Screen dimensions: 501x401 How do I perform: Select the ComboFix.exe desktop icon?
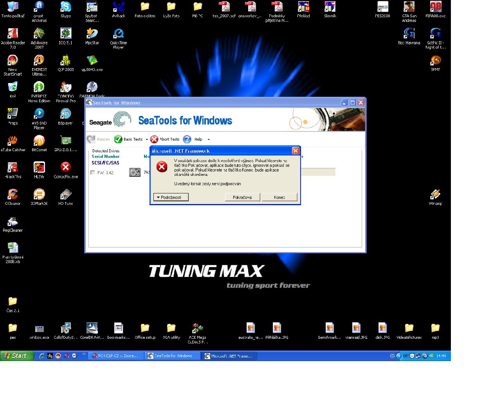point(66,170)
